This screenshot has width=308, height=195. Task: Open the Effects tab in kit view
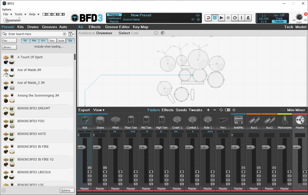95,27
